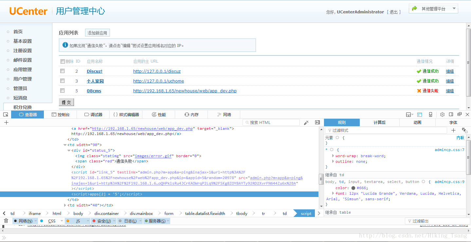Expand the word-wrap property triangle
Screen dimensions: 471x242
[x=333, y=156]
